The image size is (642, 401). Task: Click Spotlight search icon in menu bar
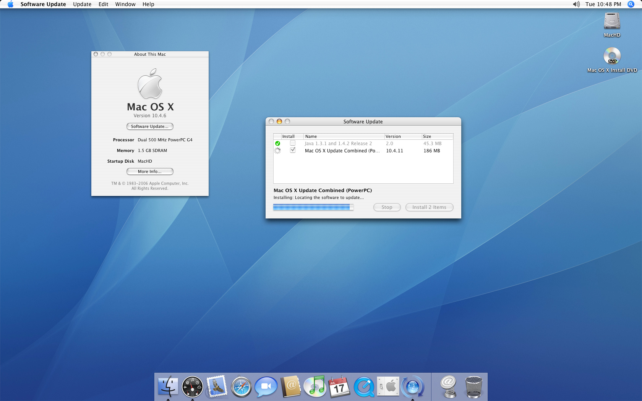[x=631, y=4]
